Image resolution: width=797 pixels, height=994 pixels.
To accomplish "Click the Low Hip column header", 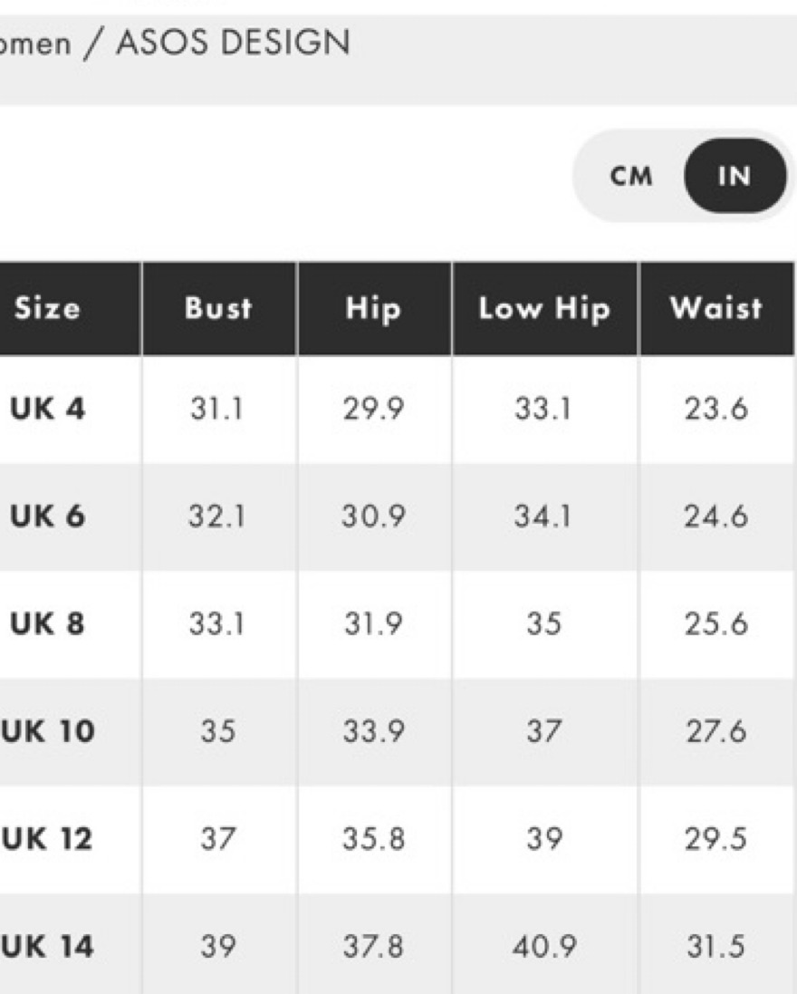I will coord(545,308).
